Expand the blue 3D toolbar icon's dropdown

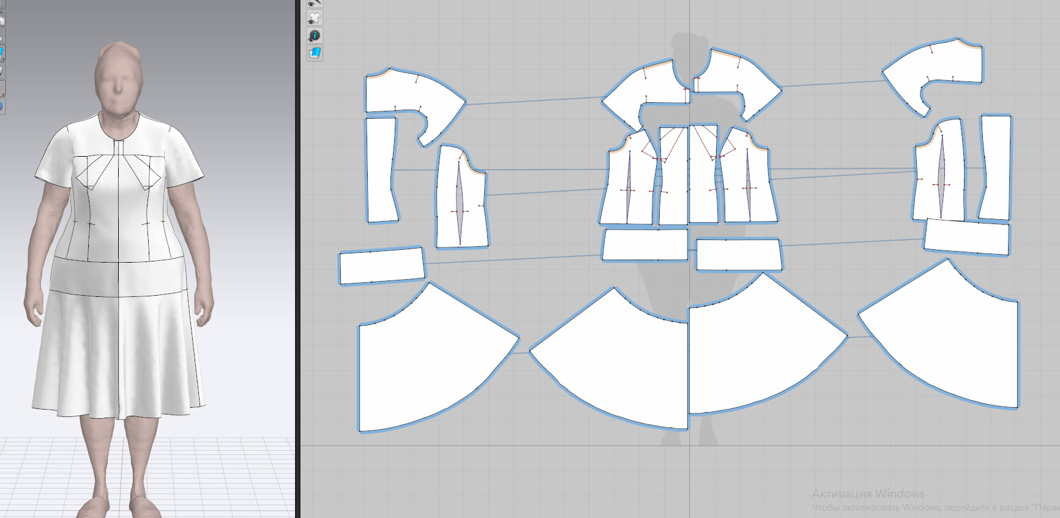pos(3,58)
